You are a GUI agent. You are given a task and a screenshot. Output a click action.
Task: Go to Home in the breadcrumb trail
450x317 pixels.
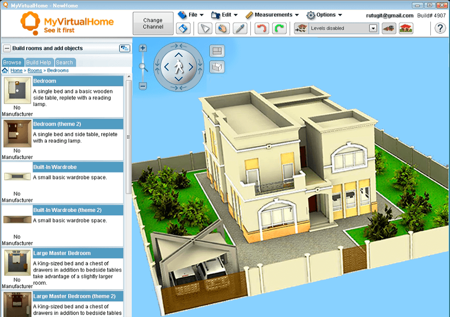pyautogui.click(x=16, y=70)
